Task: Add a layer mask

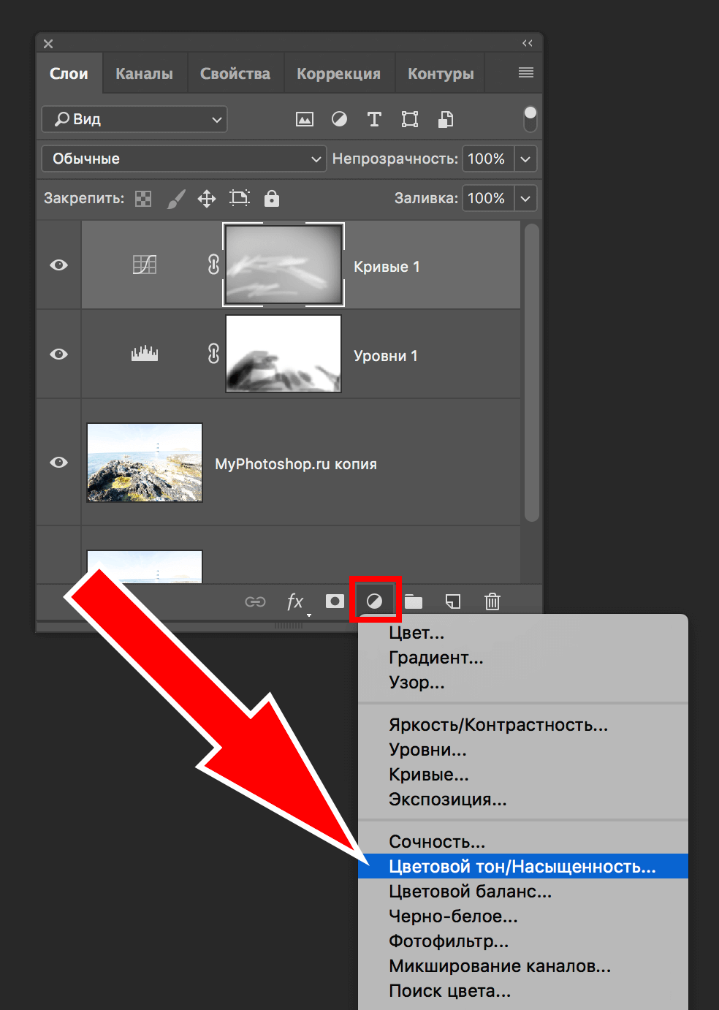Action: (x=335, y=601)
